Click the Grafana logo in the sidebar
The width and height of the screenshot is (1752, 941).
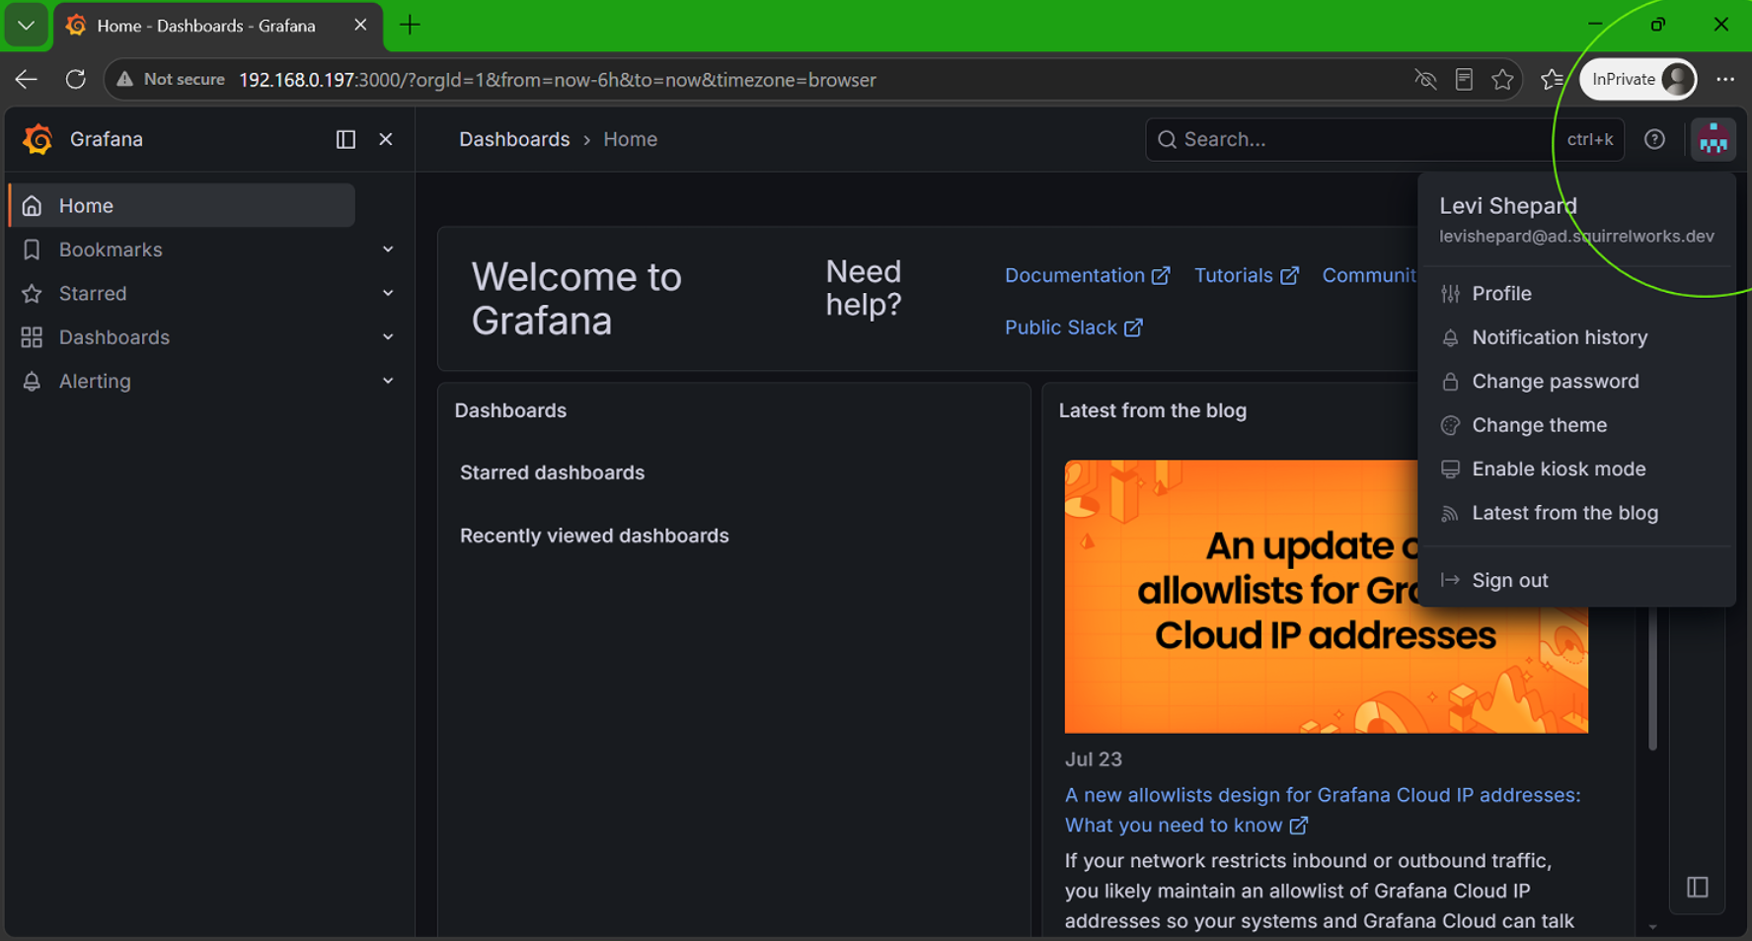pos(38,139)
